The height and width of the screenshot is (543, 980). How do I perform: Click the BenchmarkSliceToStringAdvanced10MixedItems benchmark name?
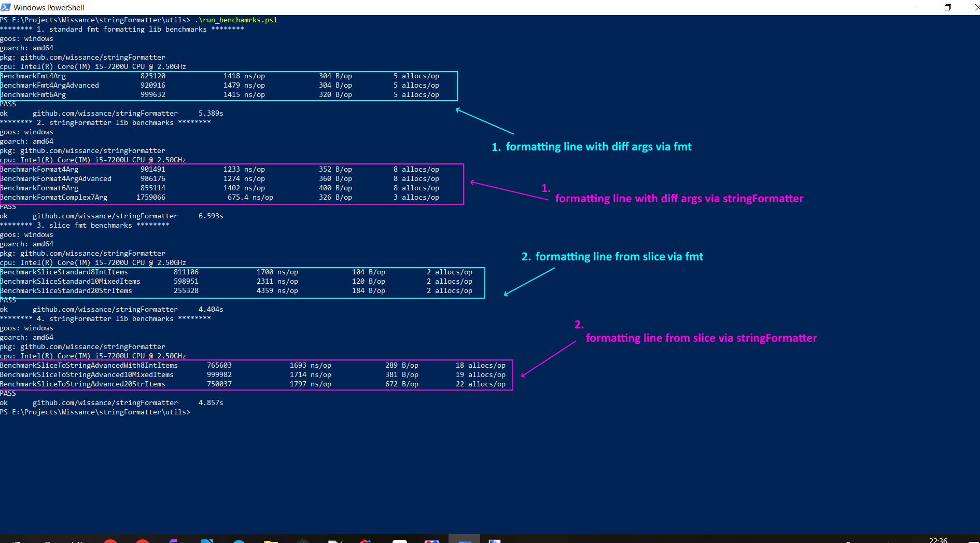87,375
